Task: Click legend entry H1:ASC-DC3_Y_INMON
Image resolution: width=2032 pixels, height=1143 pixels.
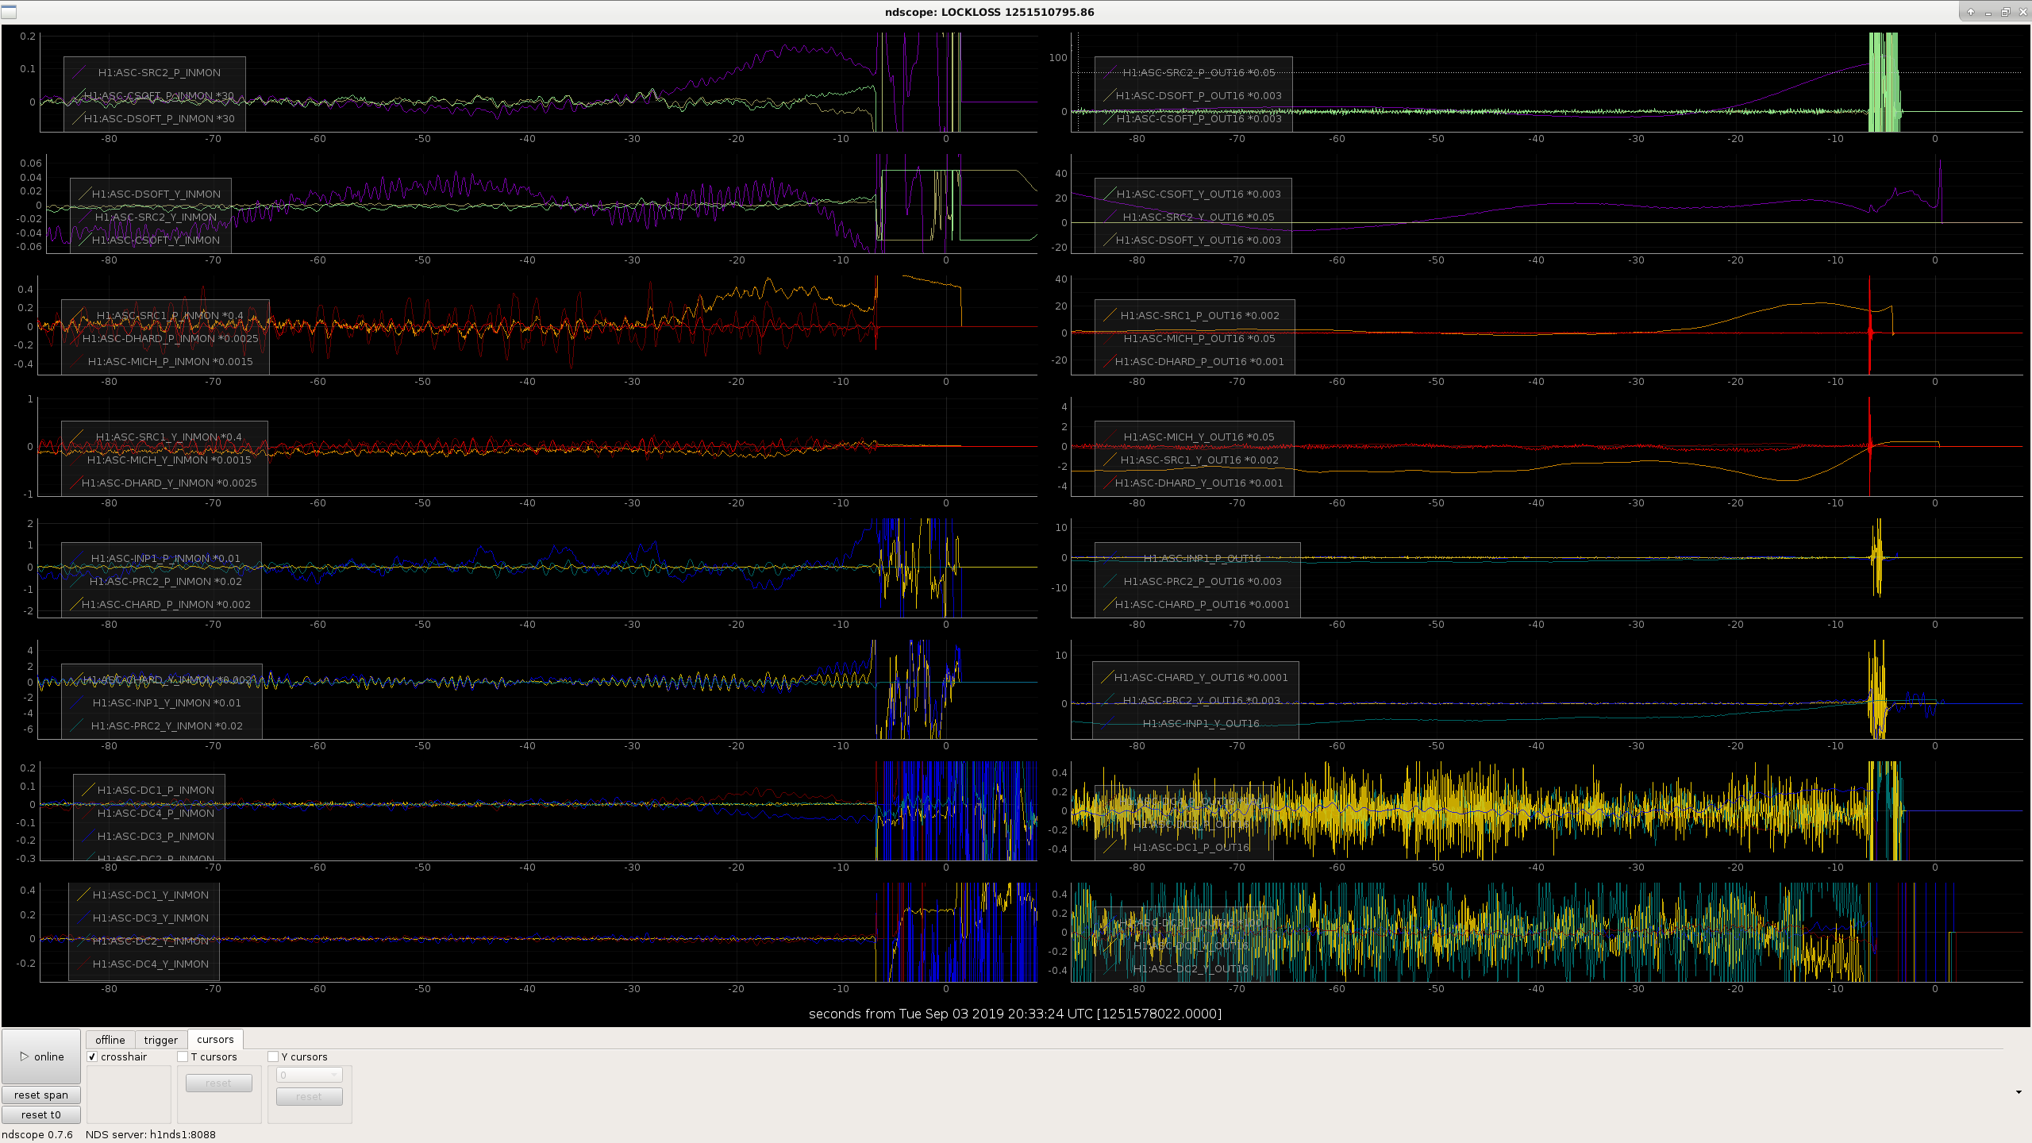Action: point(151,918)
